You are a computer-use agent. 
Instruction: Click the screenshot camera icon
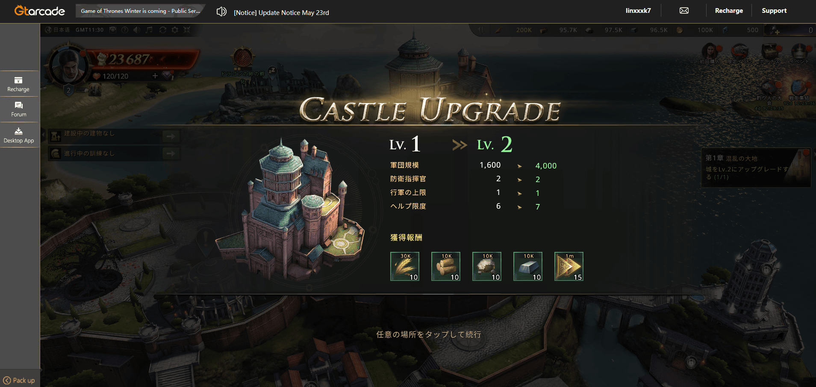[113, 30]
